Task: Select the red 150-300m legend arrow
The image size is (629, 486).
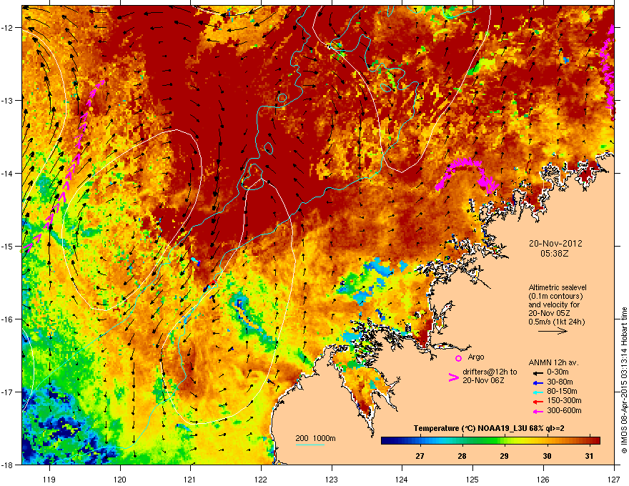Action: tap(538, 402)
